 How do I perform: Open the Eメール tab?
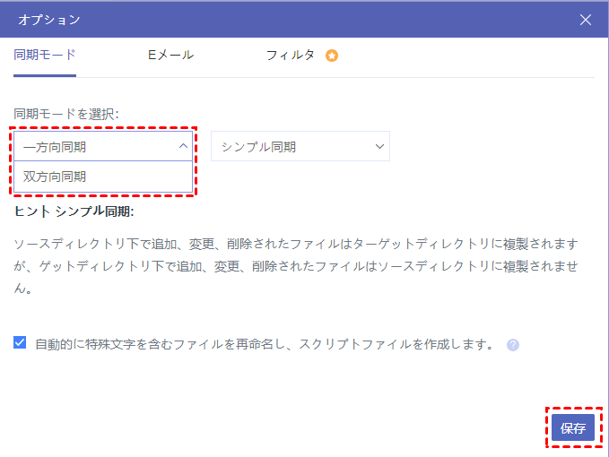pos(171,55)
